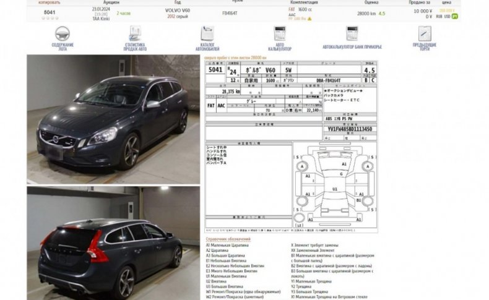
Task: Click the yellow warning triangle icon
Action: (309, 19)
